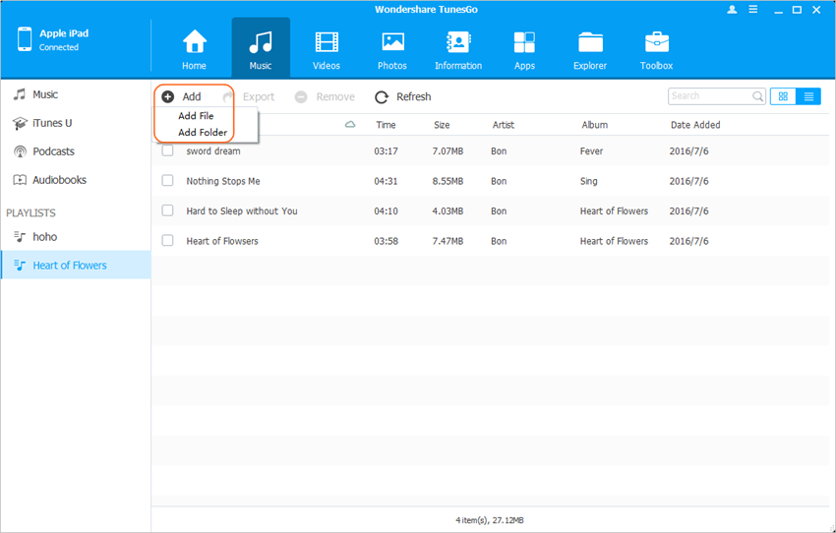Open the user account menu
The height and width of the screenshot is (533, 836).
732,9
